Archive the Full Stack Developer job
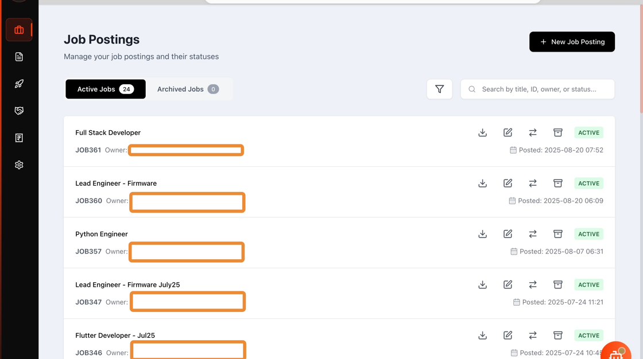The height and width of the screenshot is (359, 643). [x=557, y=132]
